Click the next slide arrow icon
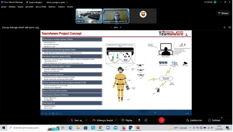 click(46, 114)
